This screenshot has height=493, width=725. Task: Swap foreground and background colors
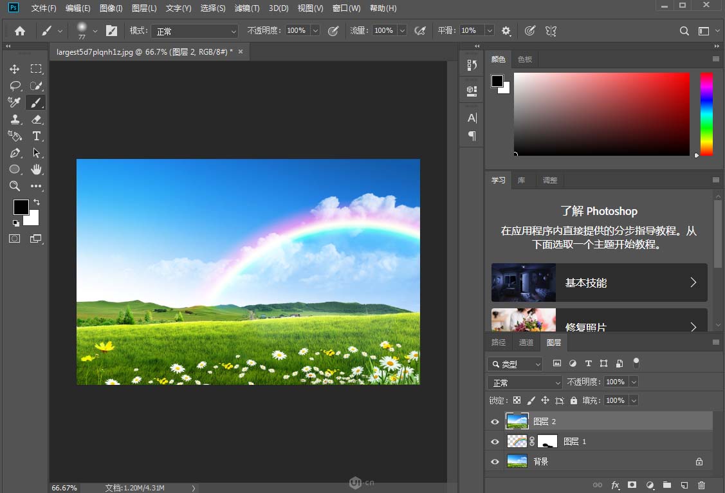click(37, 202)
